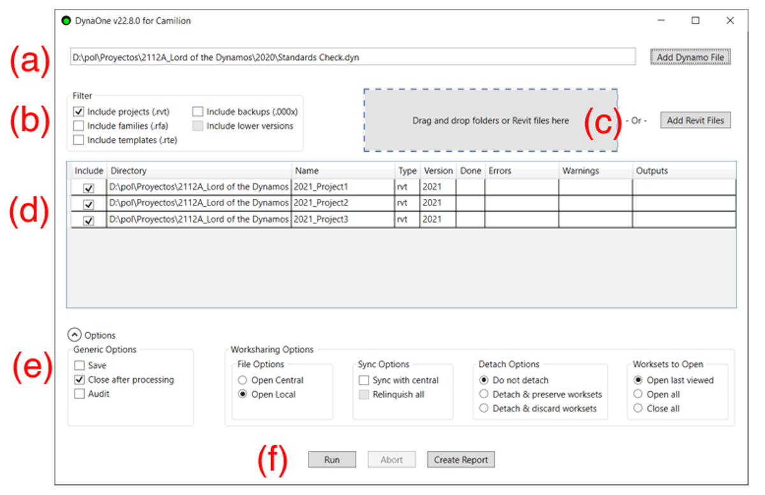Click the rvt type cell of 2021_Project1
Screen dimensions: 765x495
407,188
